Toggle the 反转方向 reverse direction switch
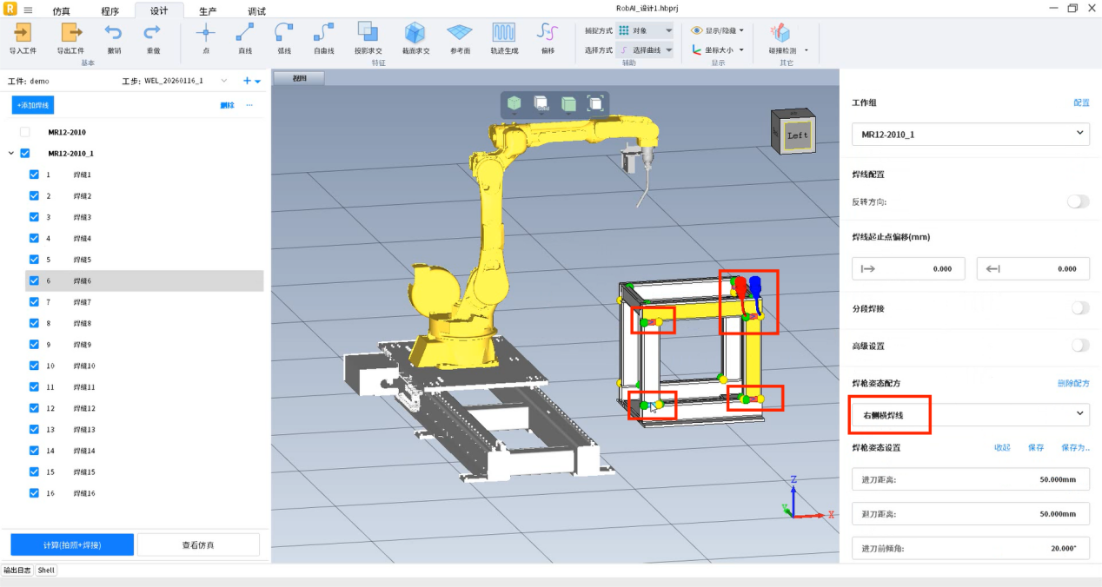Viewport: 1102px width, 587px height. 1078,201
